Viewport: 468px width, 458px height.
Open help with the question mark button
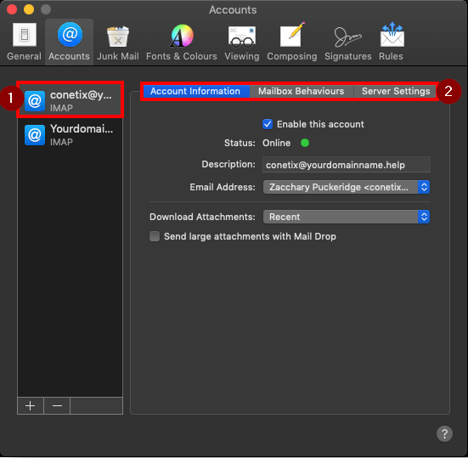click(444, 433)
